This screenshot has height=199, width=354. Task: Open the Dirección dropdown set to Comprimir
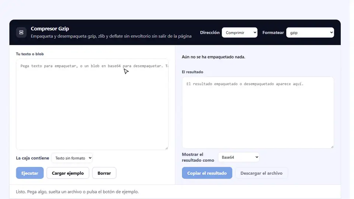click(x=240, y=32)
